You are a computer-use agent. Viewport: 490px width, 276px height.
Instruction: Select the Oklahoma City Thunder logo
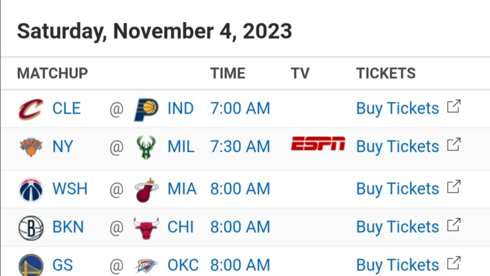(x=146, y=266)
